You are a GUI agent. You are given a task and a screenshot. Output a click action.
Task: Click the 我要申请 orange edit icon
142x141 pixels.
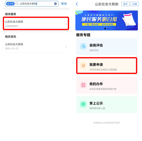click(x=83, y=66)
